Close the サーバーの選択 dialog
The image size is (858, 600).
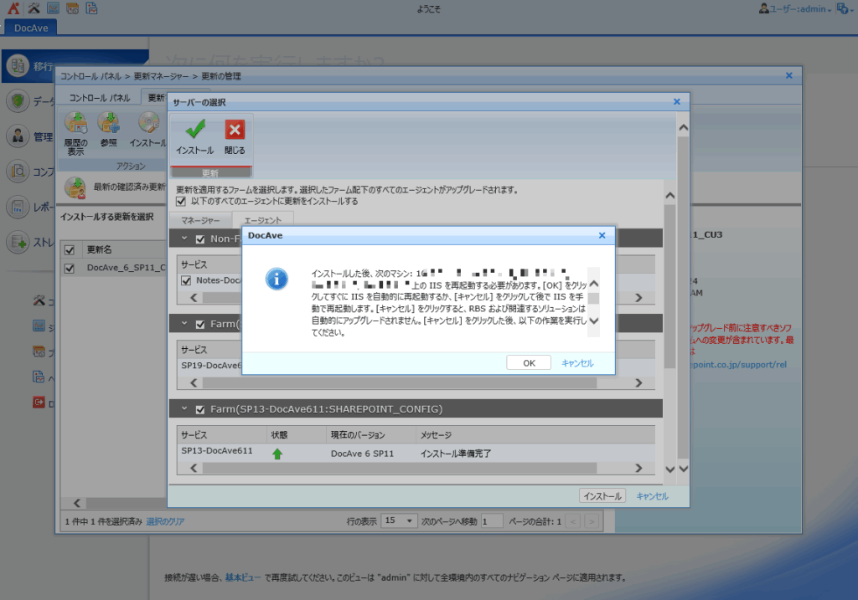pyautogui.click(x=677, y=101)
